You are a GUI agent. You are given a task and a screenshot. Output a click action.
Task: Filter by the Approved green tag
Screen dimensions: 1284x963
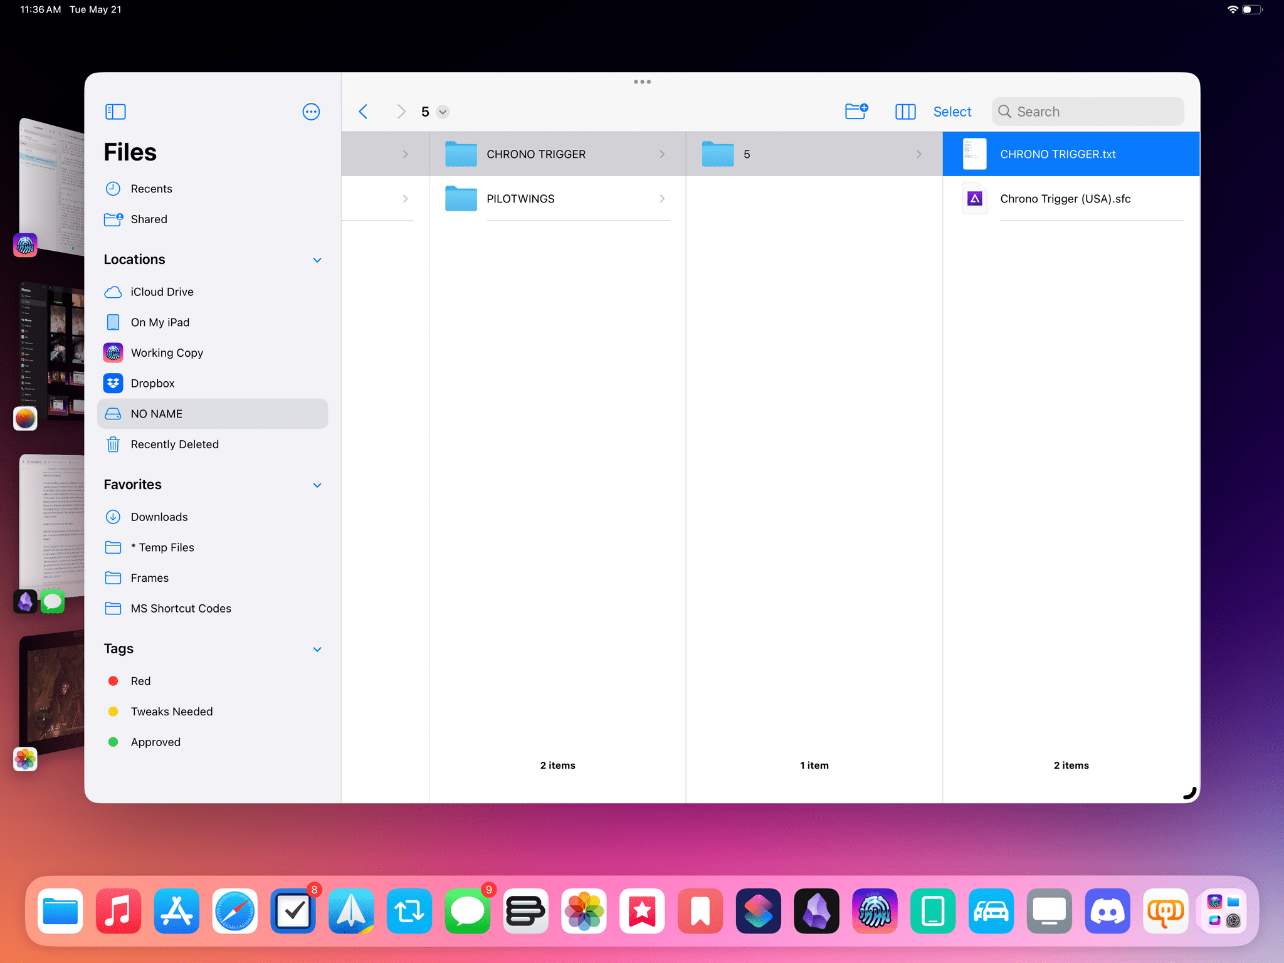tap(213, 742)
